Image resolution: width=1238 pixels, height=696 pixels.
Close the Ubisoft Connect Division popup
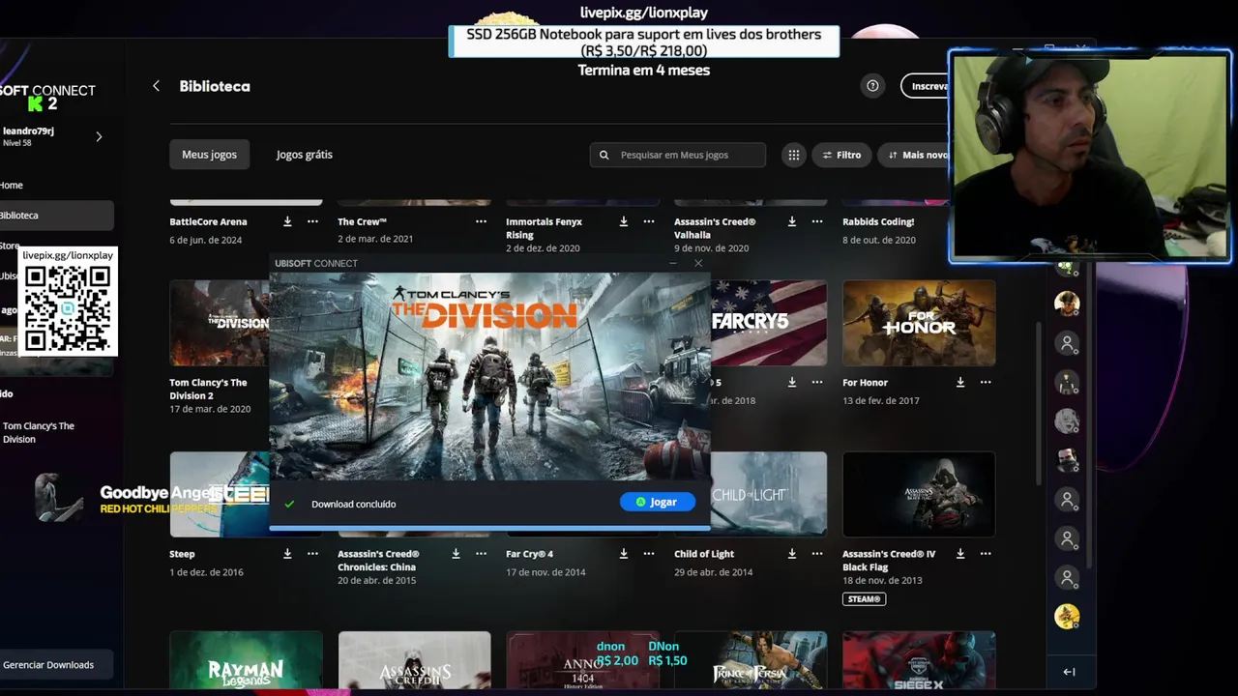698,263
